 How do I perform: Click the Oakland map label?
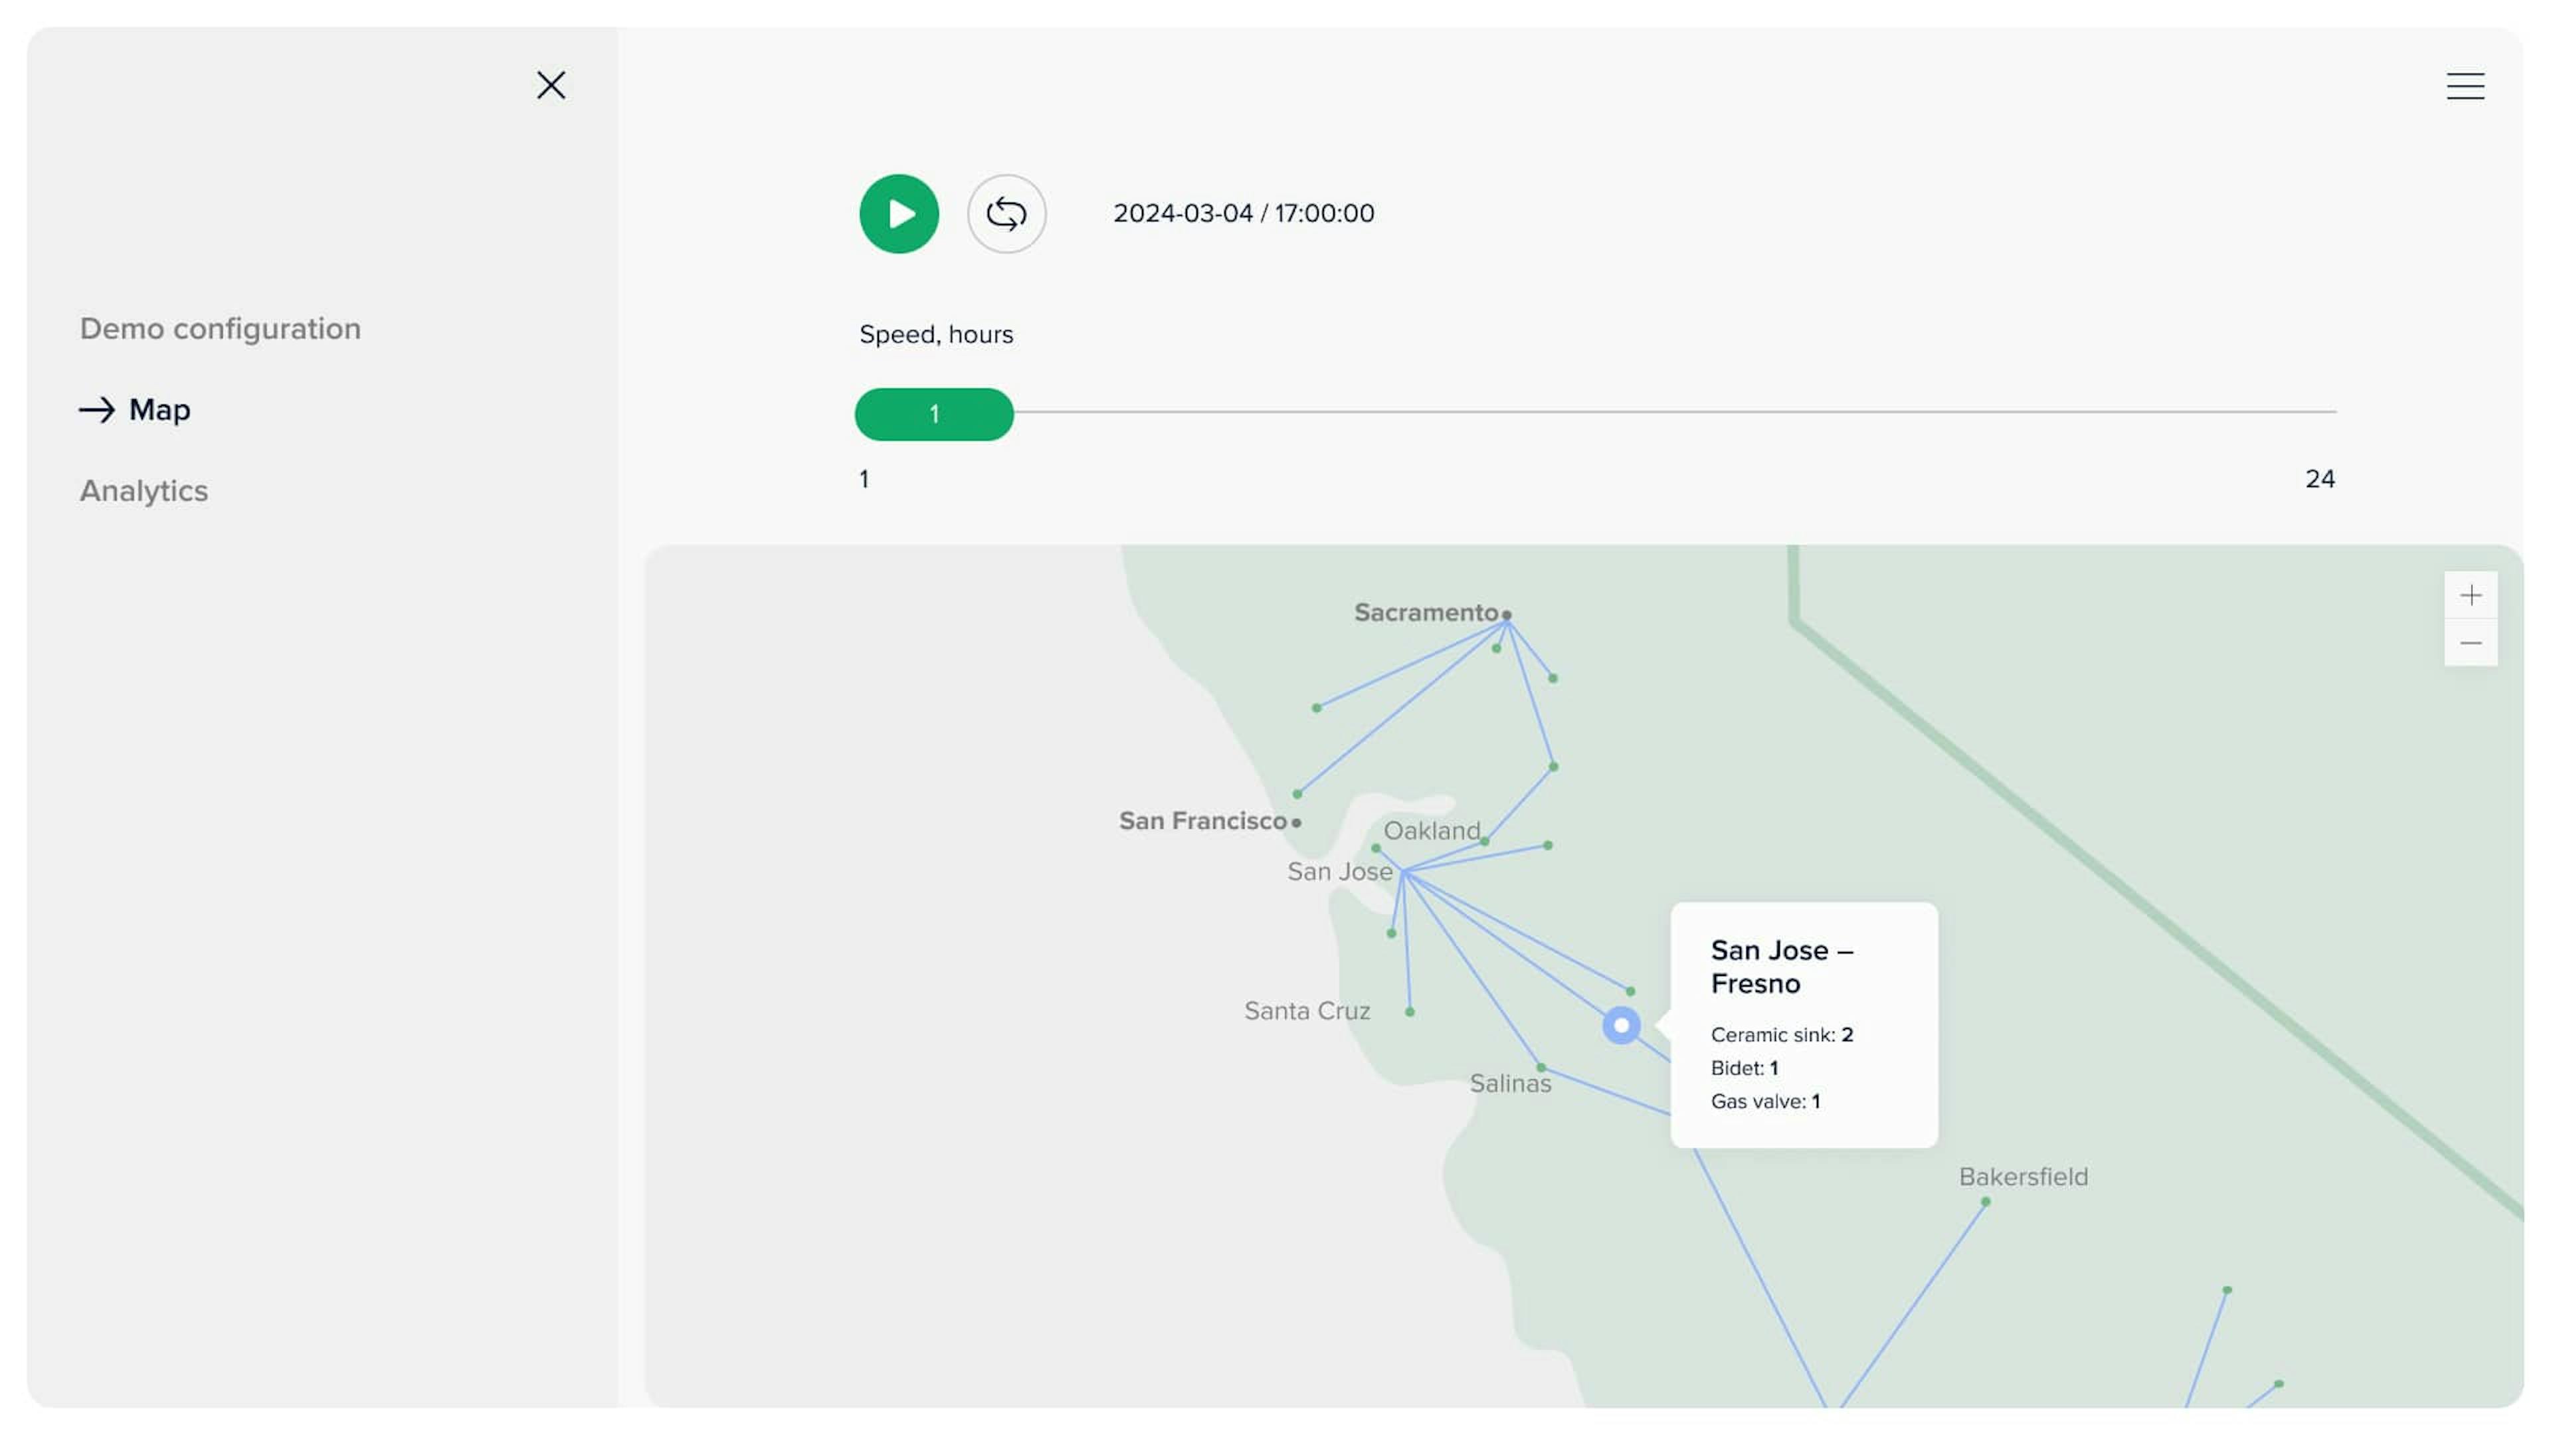point(1431,831)
